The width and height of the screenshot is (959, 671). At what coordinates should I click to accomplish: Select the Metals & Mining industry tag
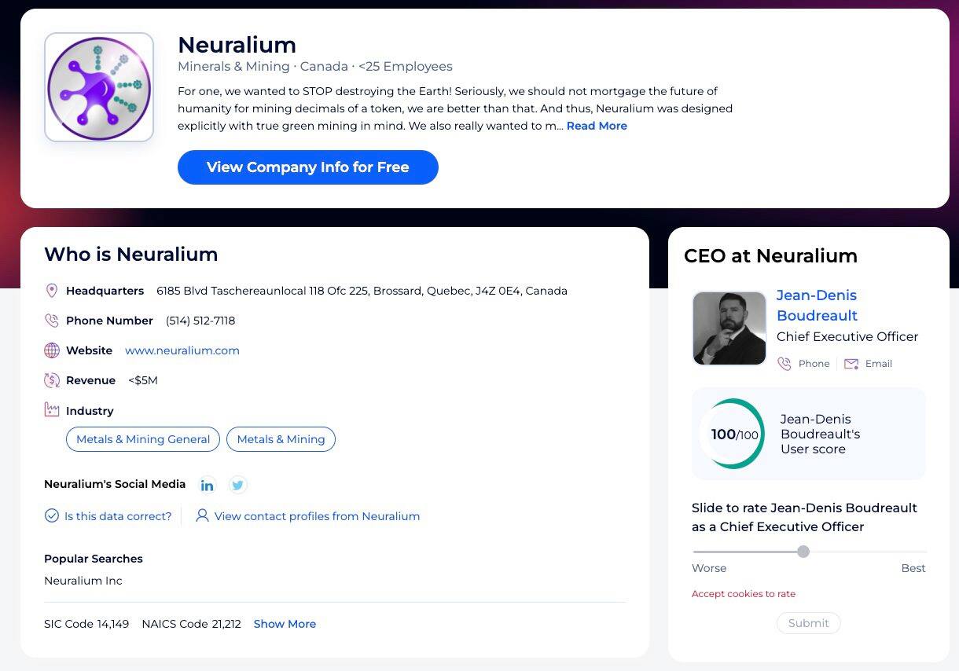pyautogui.click(x=281, y=439)
